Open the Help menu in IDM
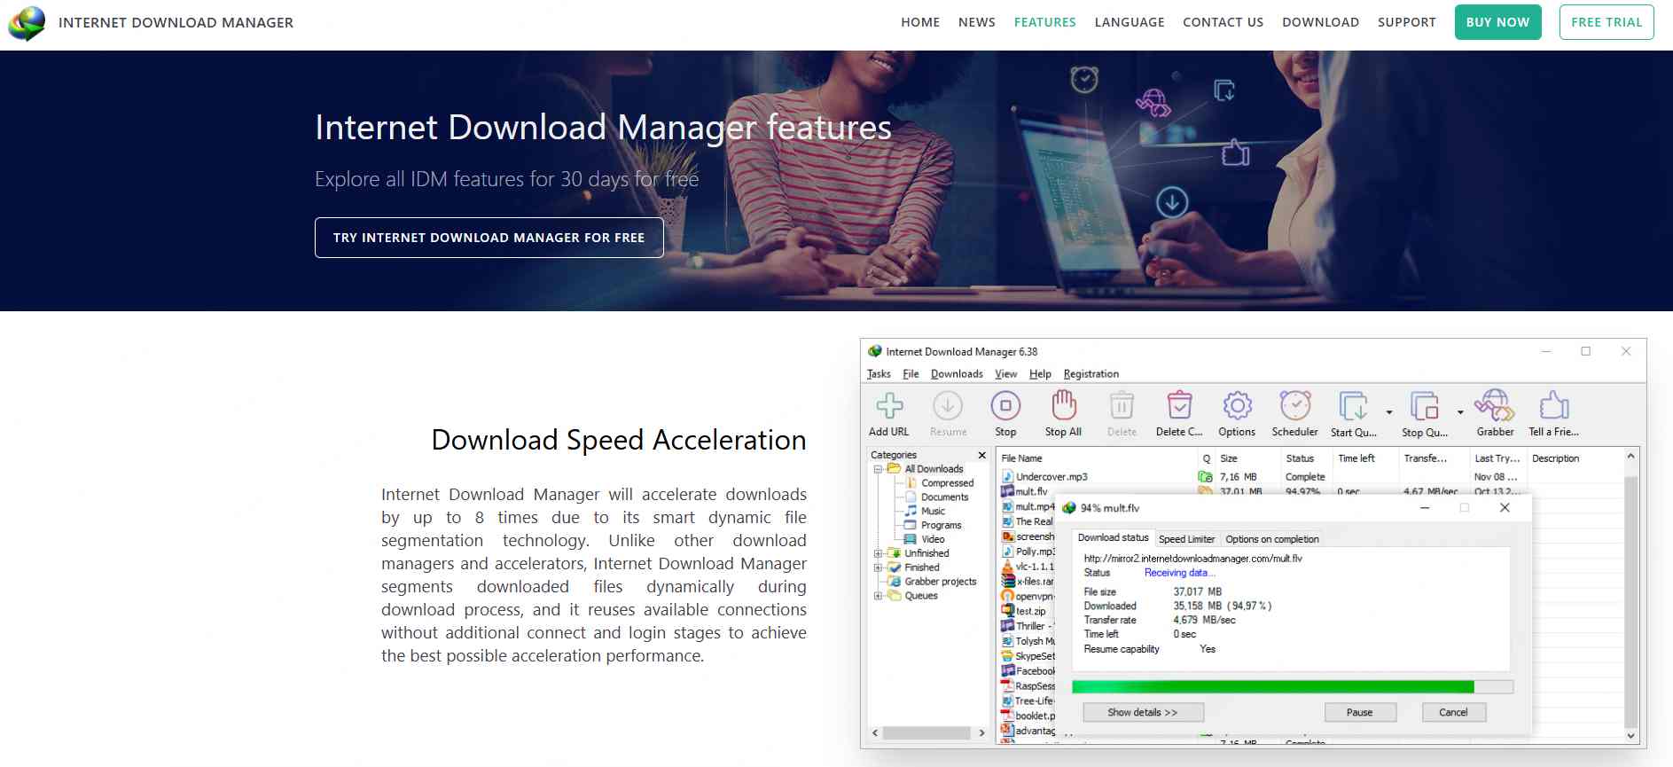This screenshot has height=767, width=1673. coord(1040,374)
